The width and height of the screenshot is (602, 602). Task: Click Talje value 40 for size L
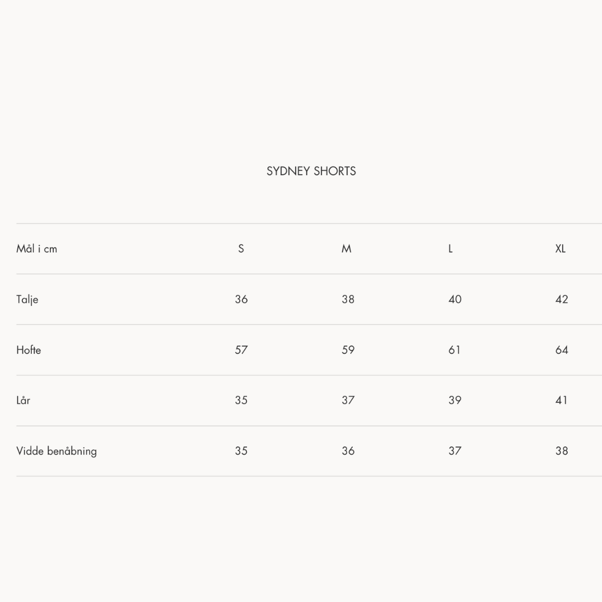click(x=455, y=299)
